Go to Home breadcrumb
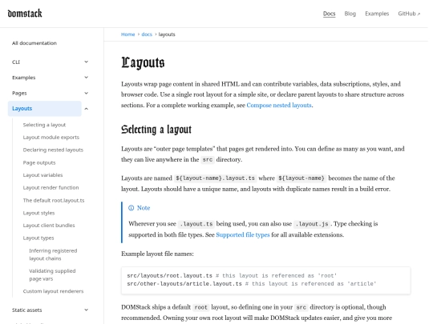This screenshot has height=324, width=433. click(x=127, y=34)
